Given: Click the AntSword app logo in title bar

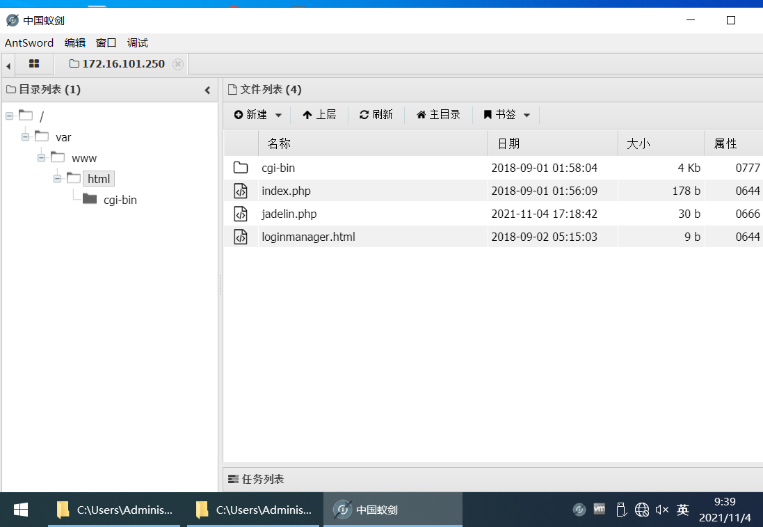Looking at the screenshot, I should (12, 20).
